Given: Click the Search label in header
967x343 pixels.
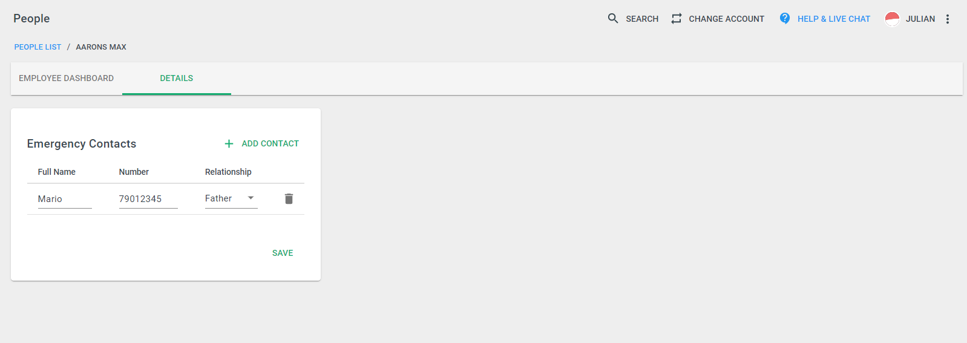Looking at the screenshot, I should coord(642,19).
